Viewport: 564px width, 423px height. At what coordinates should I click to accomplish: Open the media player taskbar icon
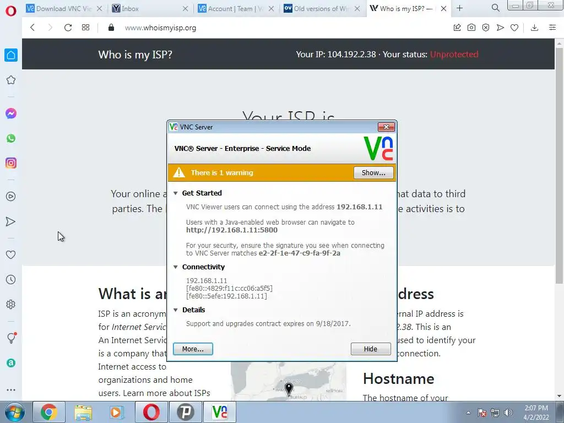117,412
